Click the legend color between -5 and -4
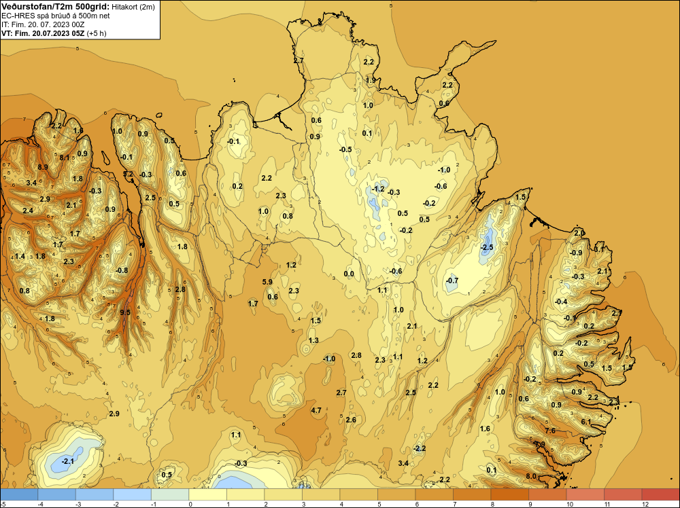 pyautogui.click(x=19, y=494)
